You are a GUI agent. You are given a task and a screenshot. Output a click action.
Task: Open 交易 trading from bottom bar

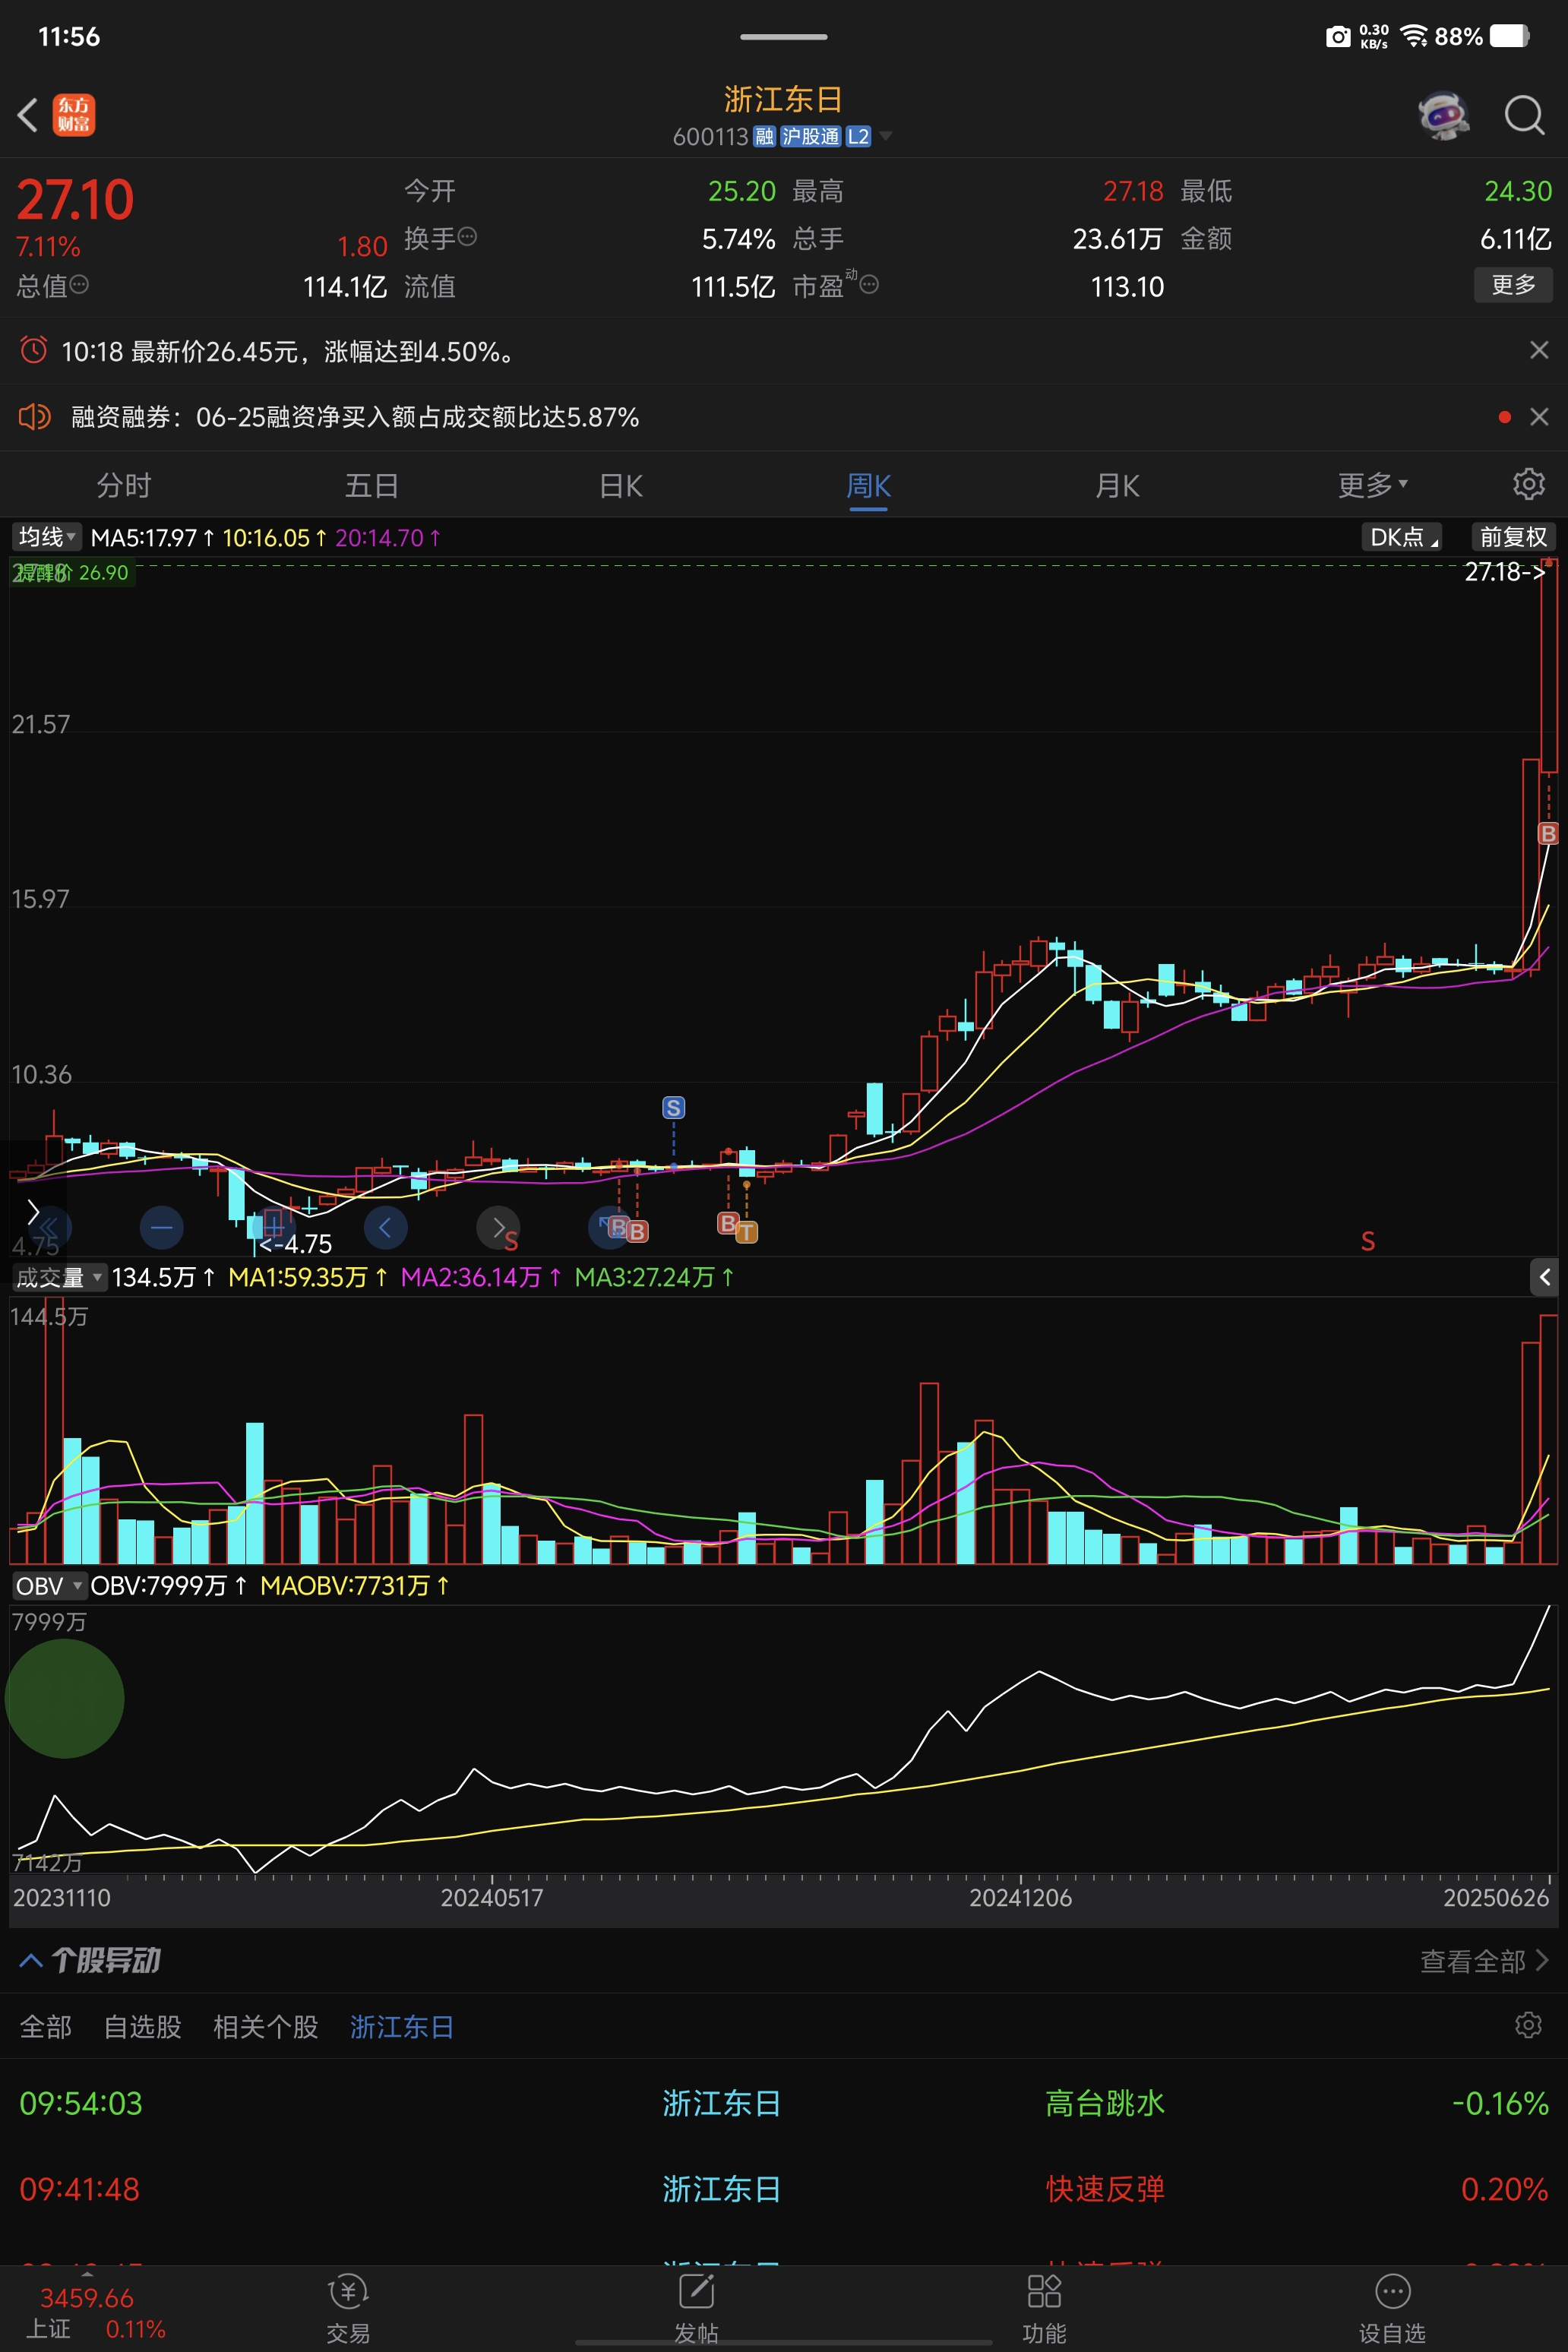tap(348, 2309)
